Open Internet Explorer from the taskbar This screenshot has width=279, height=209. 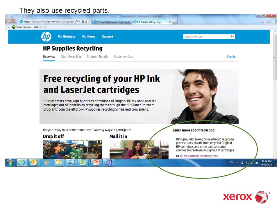[22, 163]
